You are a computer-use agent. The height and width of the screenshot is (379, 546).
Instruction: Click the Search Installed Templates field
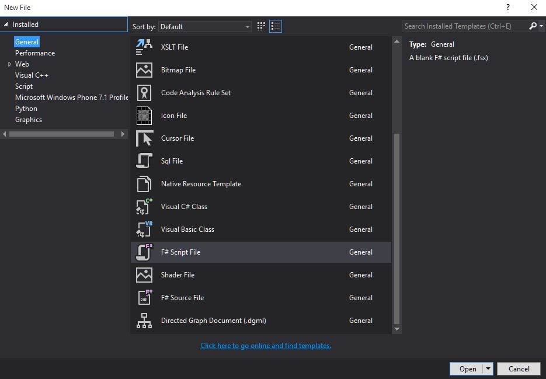click(464, 26)
